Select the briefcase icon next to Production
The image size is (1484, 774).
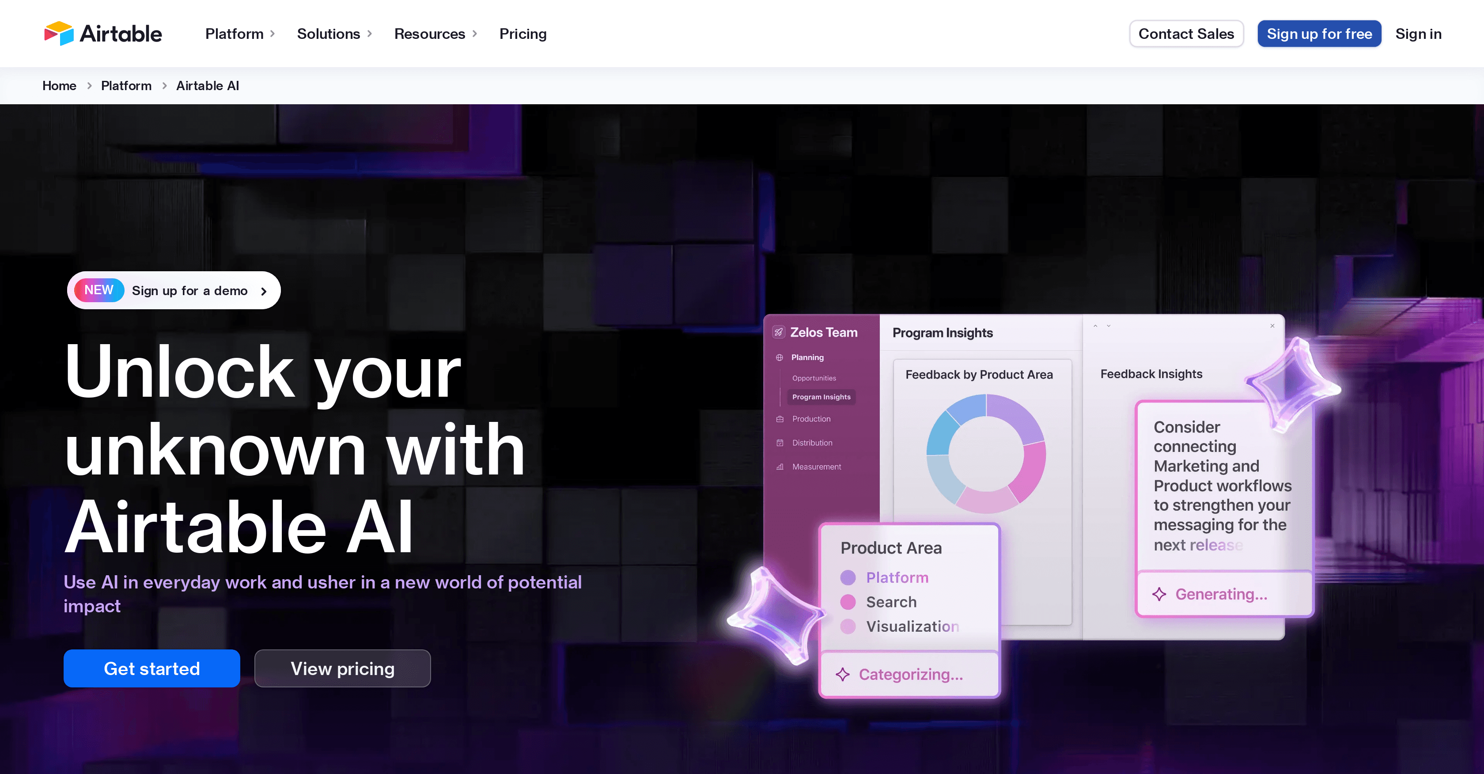(780, 419)
